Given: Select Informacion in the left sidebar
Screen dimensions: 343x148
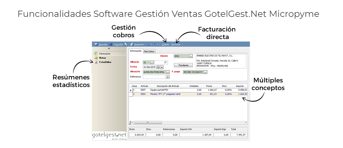Looking at the screenshot, I should click(105, 54).
